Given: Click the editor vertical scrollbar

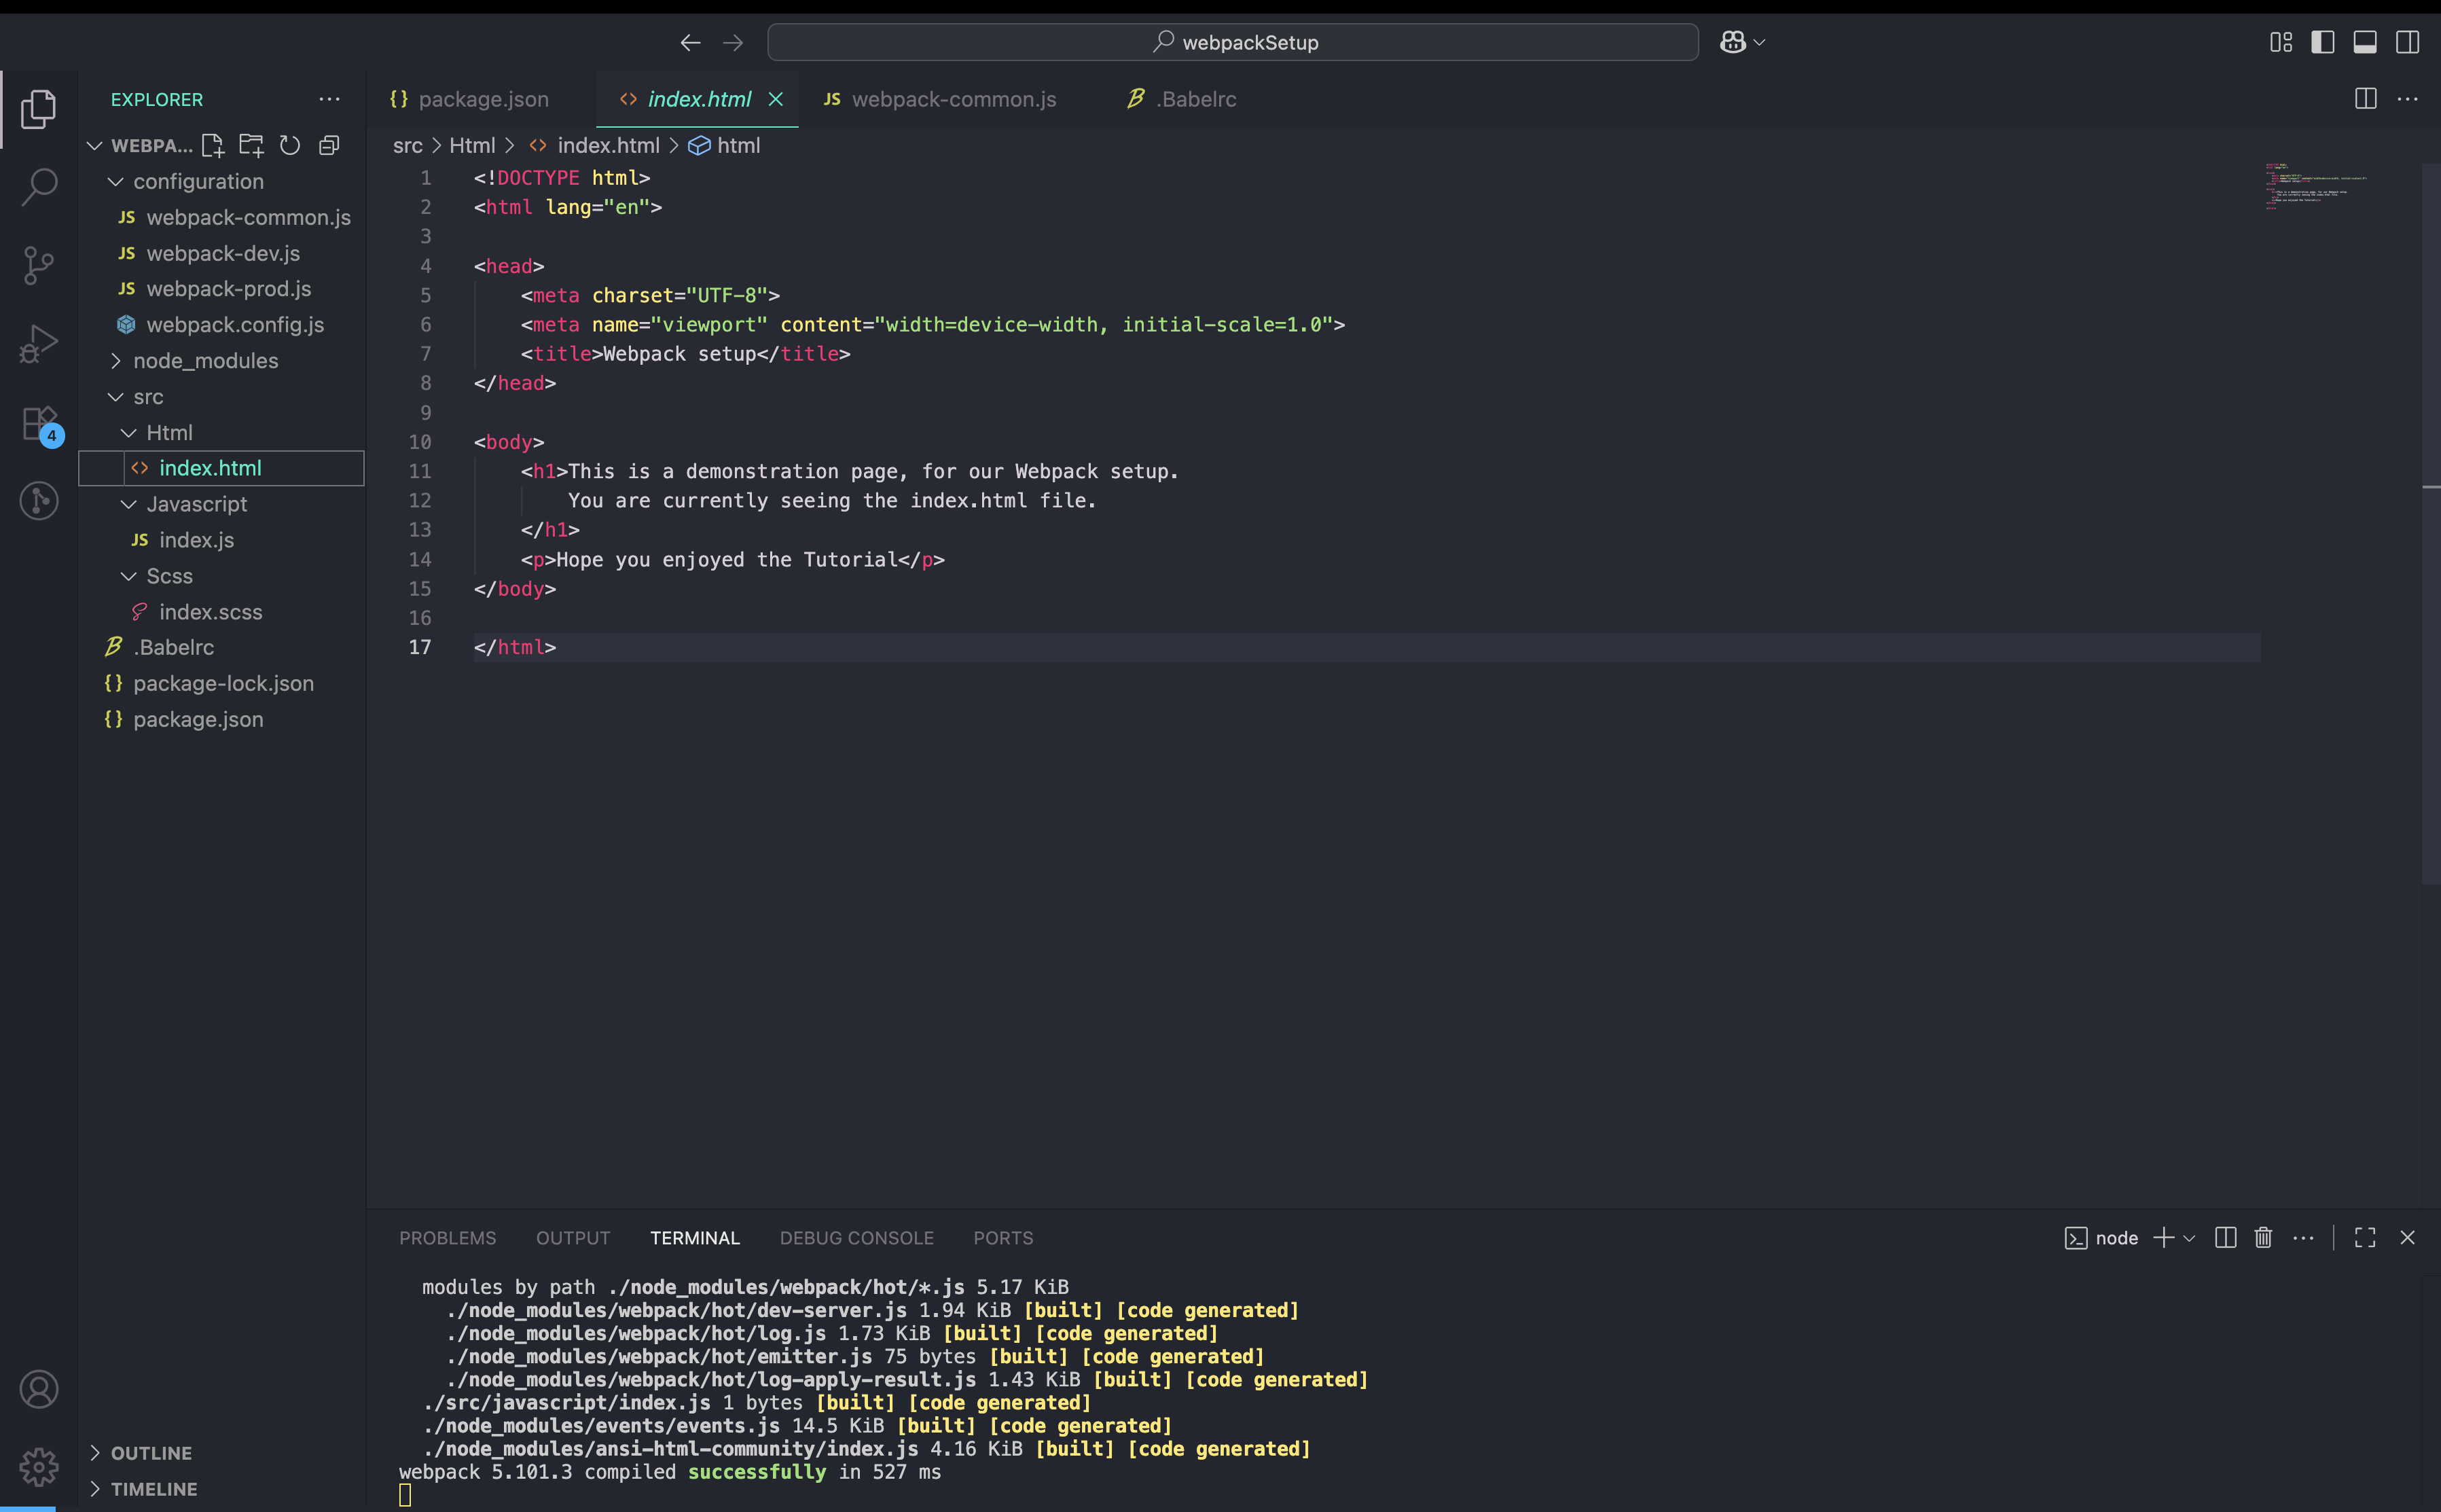Looking at the screenshot, I should 2431,524.
